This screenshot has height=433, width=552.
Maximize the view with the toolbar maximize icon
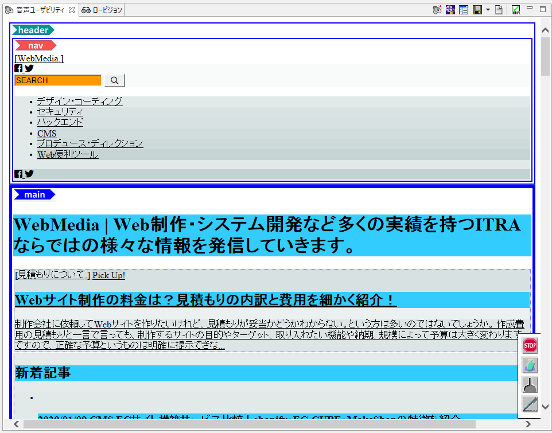pyautogui.click(x=543, y=9)
